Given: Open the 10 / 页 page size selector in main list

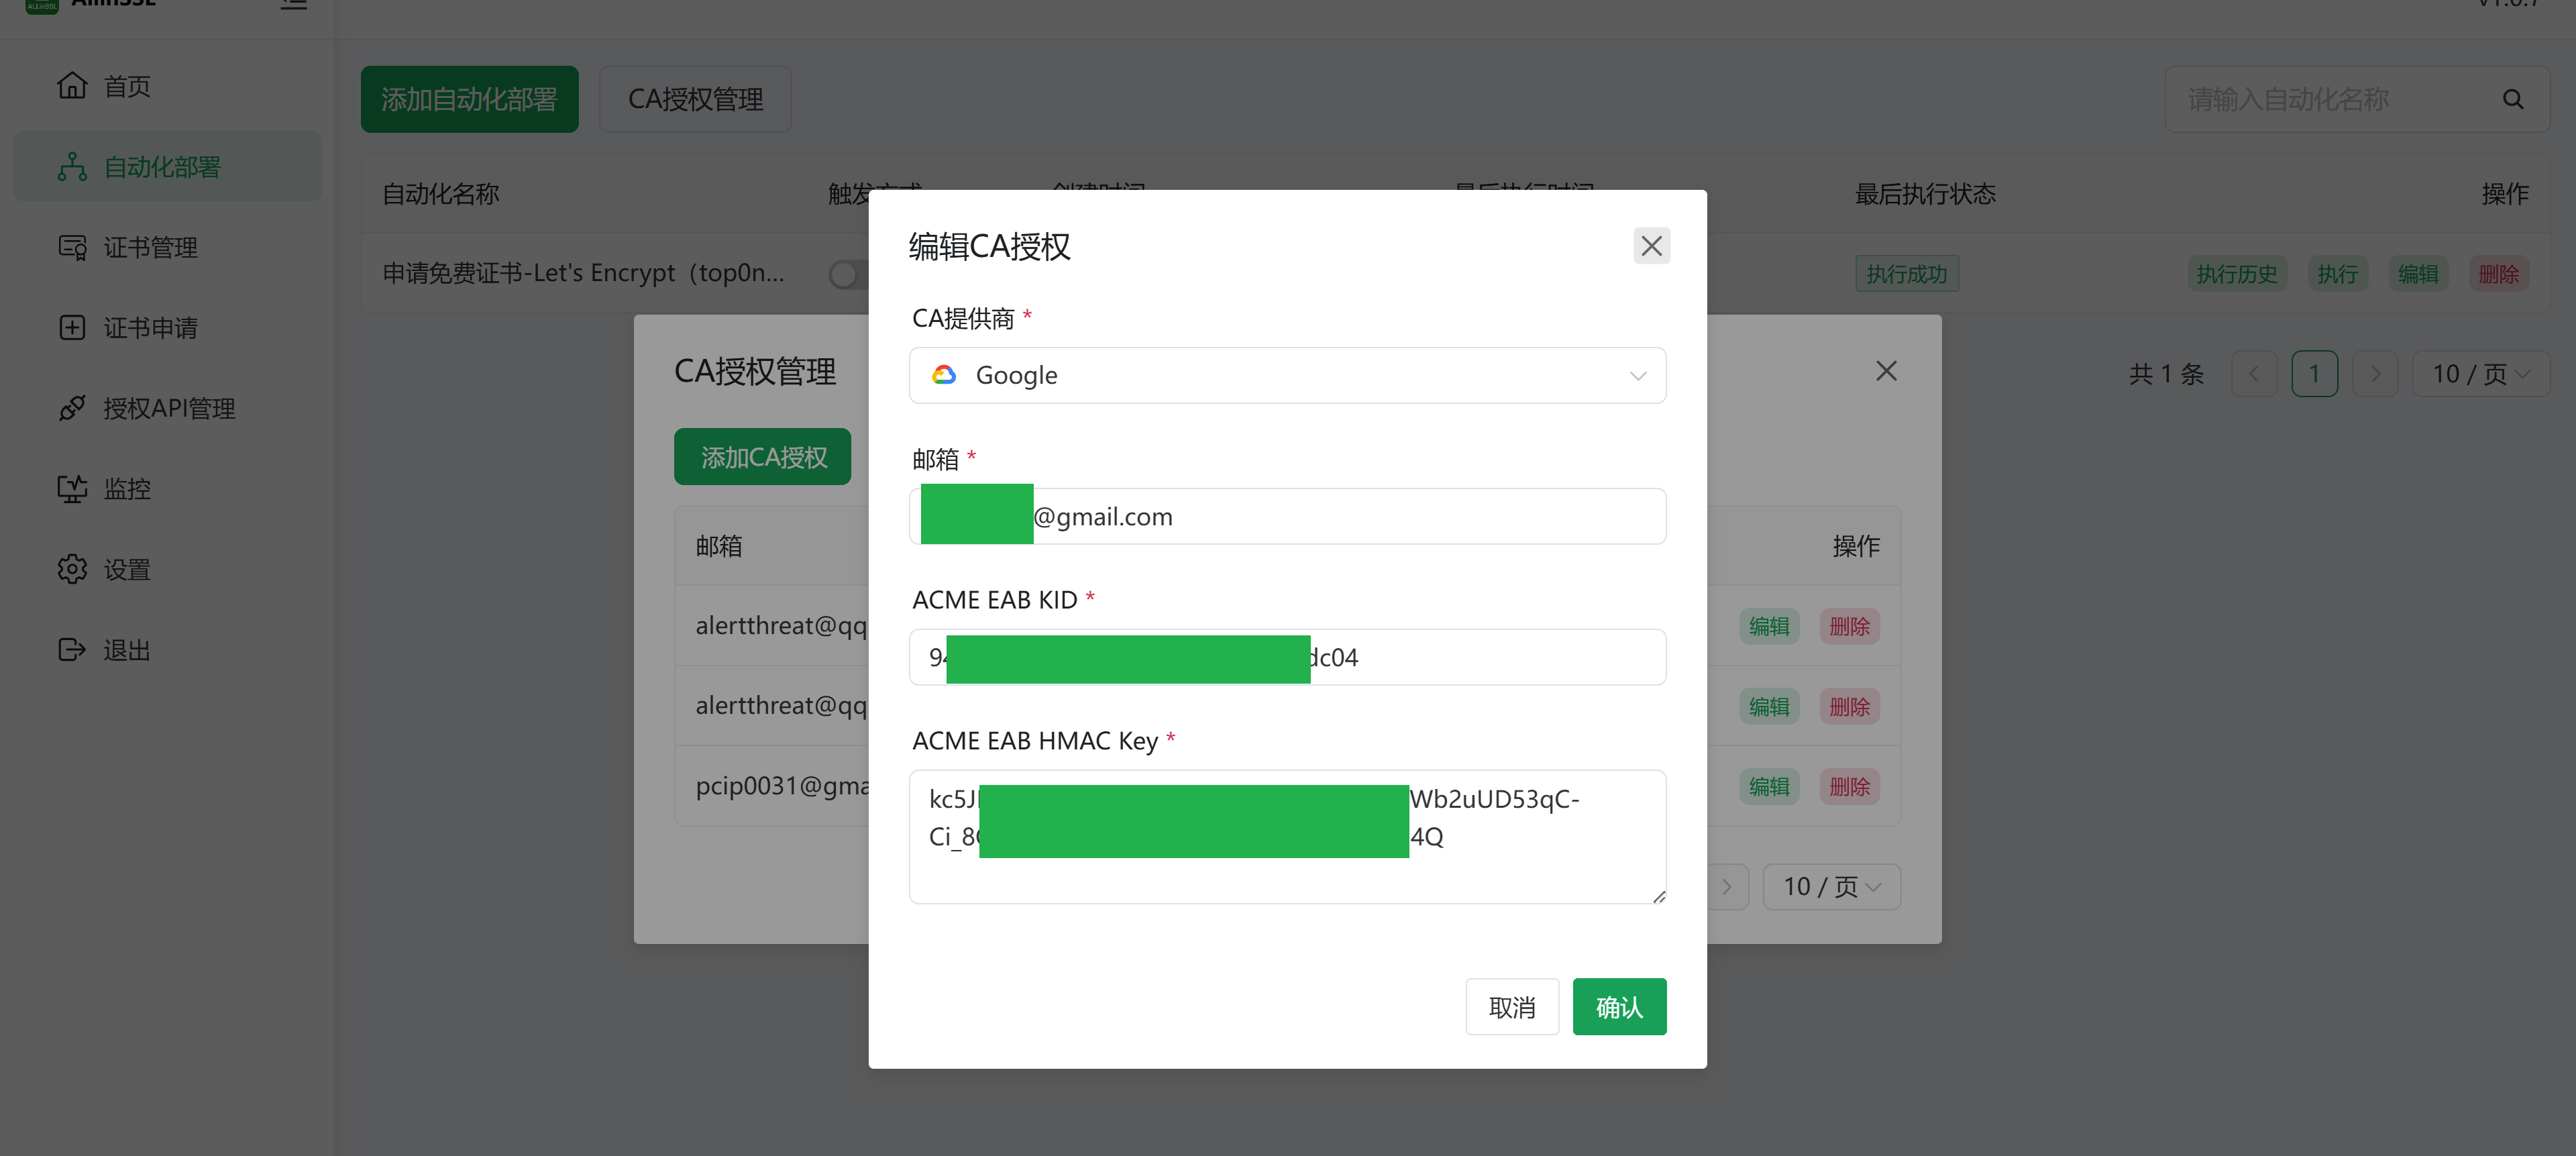Looking at the screenshot, I should 2480,374.
